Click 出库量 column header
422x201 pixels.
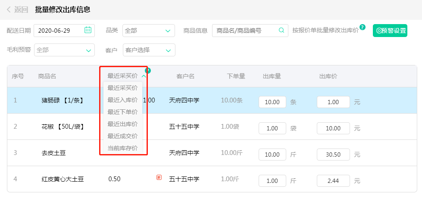coord(272,76)
